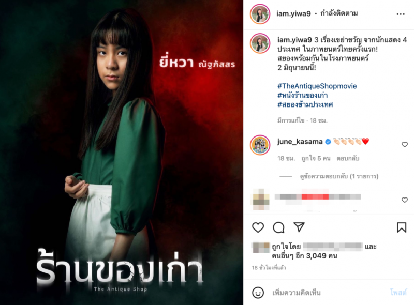Open june_kasama's profile avatar
The image size is (414, 305).
coord(260,145)
